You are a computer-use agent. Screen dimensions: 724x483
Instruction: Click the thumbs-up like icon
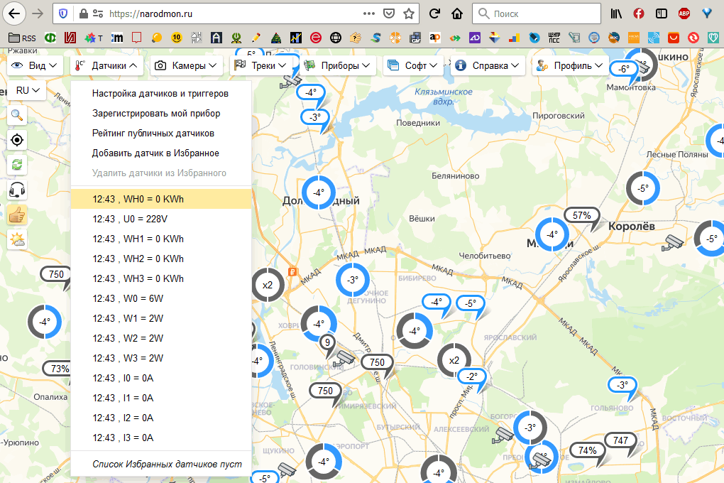(x=17, y=215)
